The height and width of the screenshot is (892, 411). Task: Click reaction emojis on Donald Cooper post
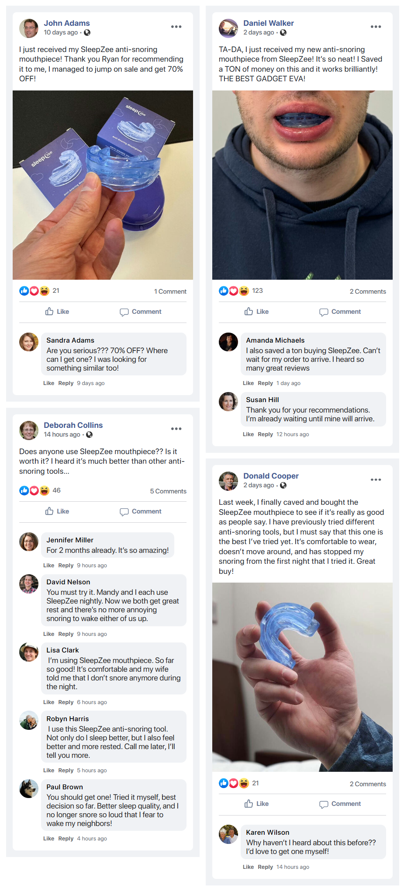[x=234, y=783]
